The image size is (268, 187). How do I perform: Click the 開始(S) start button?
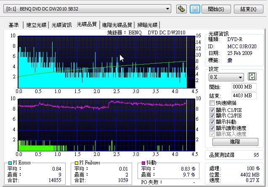[216, 9]
